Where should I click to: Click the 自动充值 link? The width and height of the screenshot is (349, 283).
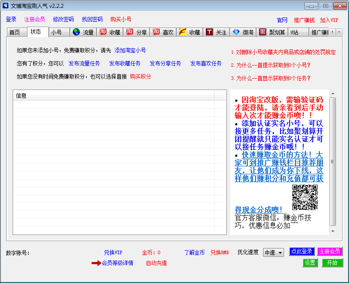click(157, 263)
